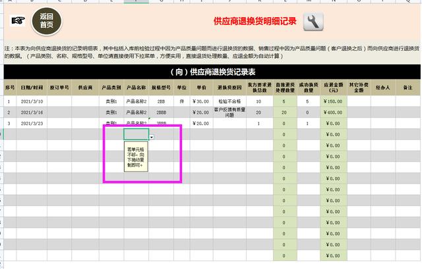Select the ¥150.00 refund amount cell

pos(334,101)
